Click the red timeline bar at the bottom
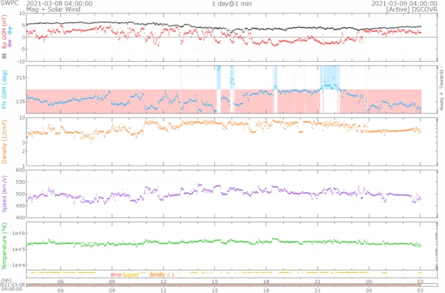 click(222, 284)
